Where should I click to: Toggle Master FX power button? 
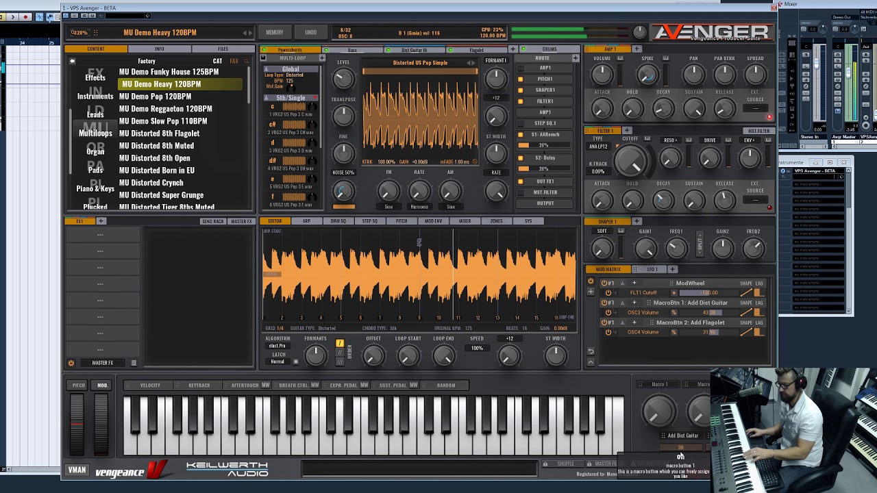point(71,363)
